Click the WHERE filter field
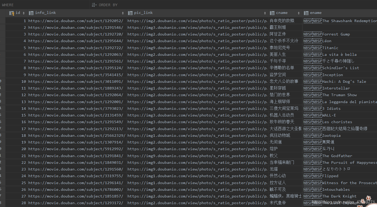 pos(44,5)
